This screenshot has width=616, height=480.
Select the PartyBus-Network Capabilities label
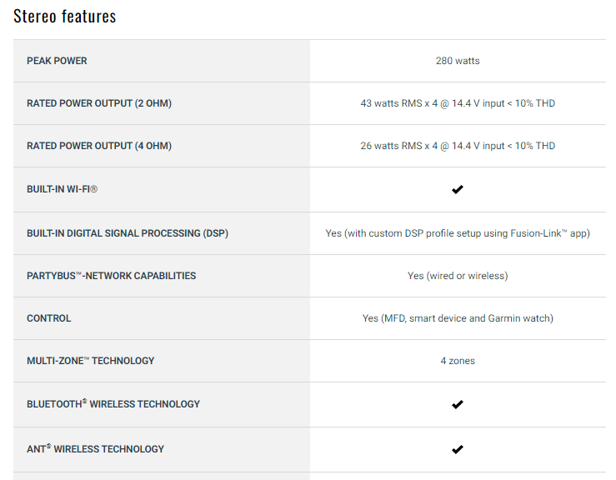coord(112,276)
